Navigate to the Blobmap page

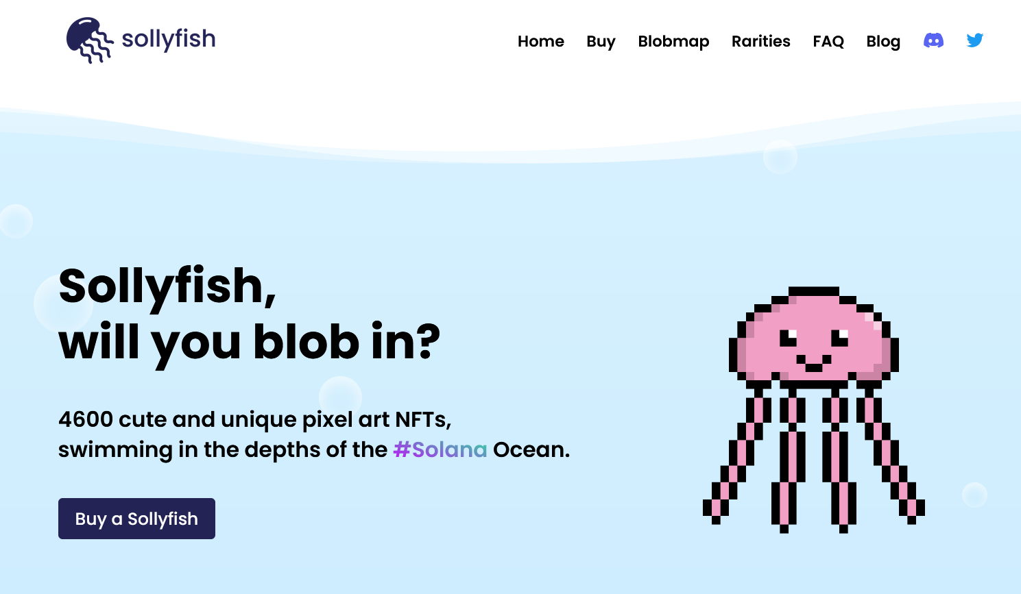(673, 41)
